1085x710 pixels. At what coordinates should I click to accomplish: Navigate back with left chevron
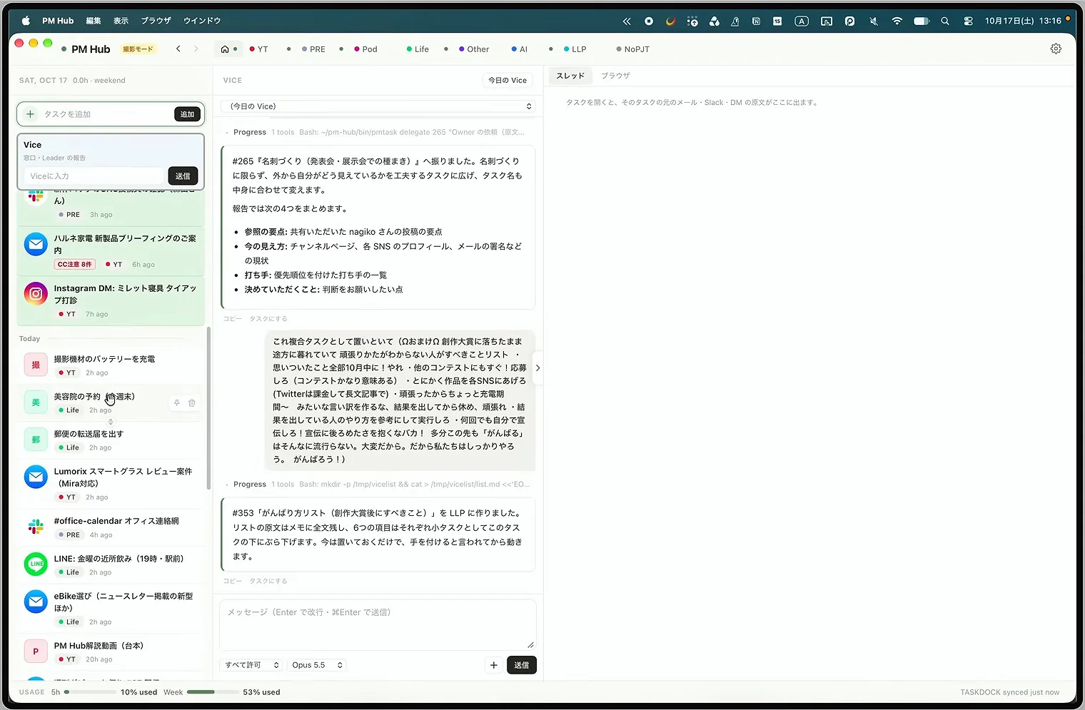coord(178,49)
